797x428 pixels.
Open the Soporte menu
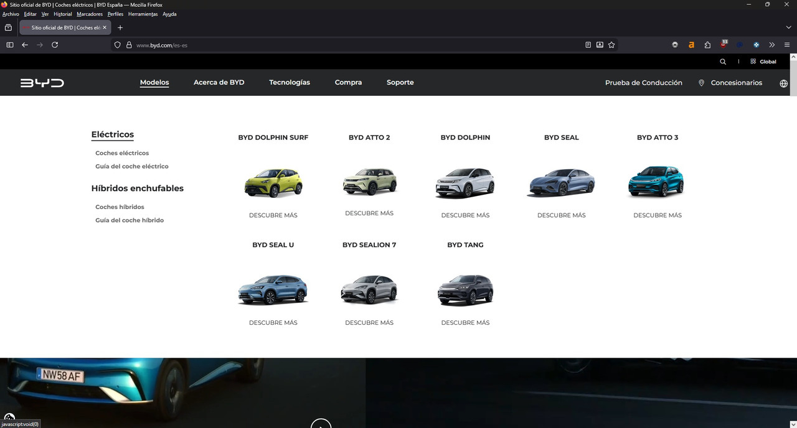[400, 82]
